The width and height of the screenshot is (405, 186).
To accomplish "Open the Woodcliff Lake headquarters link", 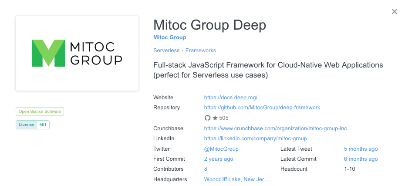I will [237, 179].
